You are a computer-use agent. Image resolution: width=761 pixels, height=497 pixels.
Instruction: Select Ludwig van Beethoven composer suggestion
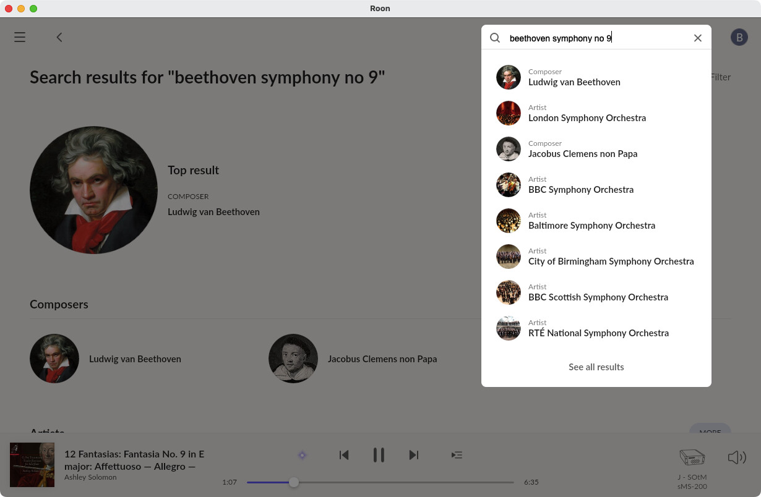pyautogui.click(x=574, y=77)
